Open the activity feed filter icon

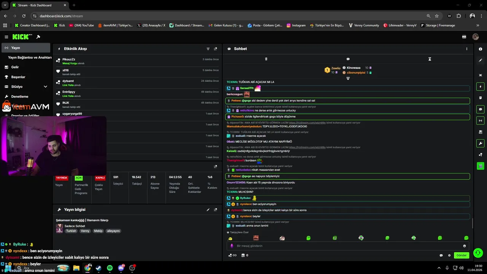pyautogui.click(x=208, y=49)
